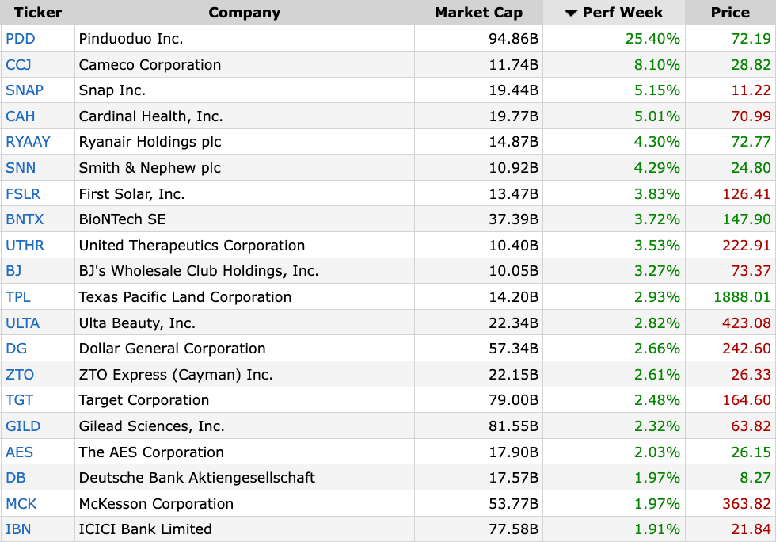Viewport: 776px width, 542px height.
Task: Click Dollar General market cap 57.34B
Action: click(513, 349)
